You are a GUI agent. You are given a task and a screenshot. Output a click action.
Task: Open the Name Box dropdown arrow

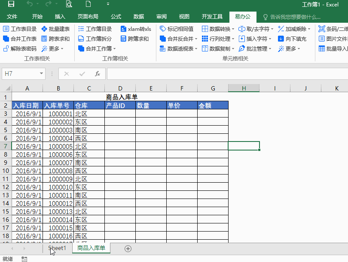41,73
